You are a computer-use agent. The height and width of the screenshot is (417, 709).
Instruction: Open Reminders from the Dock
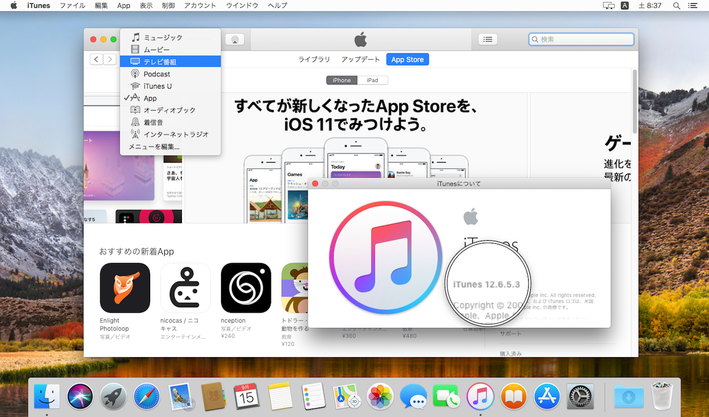[x=313, y=396]
